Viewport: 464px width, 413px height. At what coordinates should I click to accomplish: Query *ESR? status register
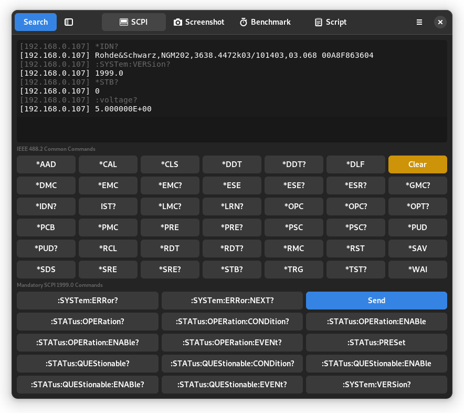click(356, 185)
